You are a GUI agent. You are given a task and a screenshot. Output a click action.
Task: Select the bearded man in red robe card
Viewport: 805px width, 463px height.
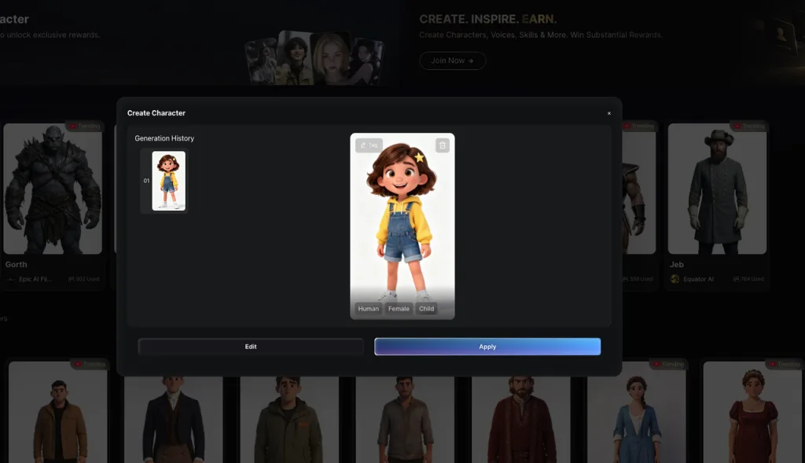point(520,418)
